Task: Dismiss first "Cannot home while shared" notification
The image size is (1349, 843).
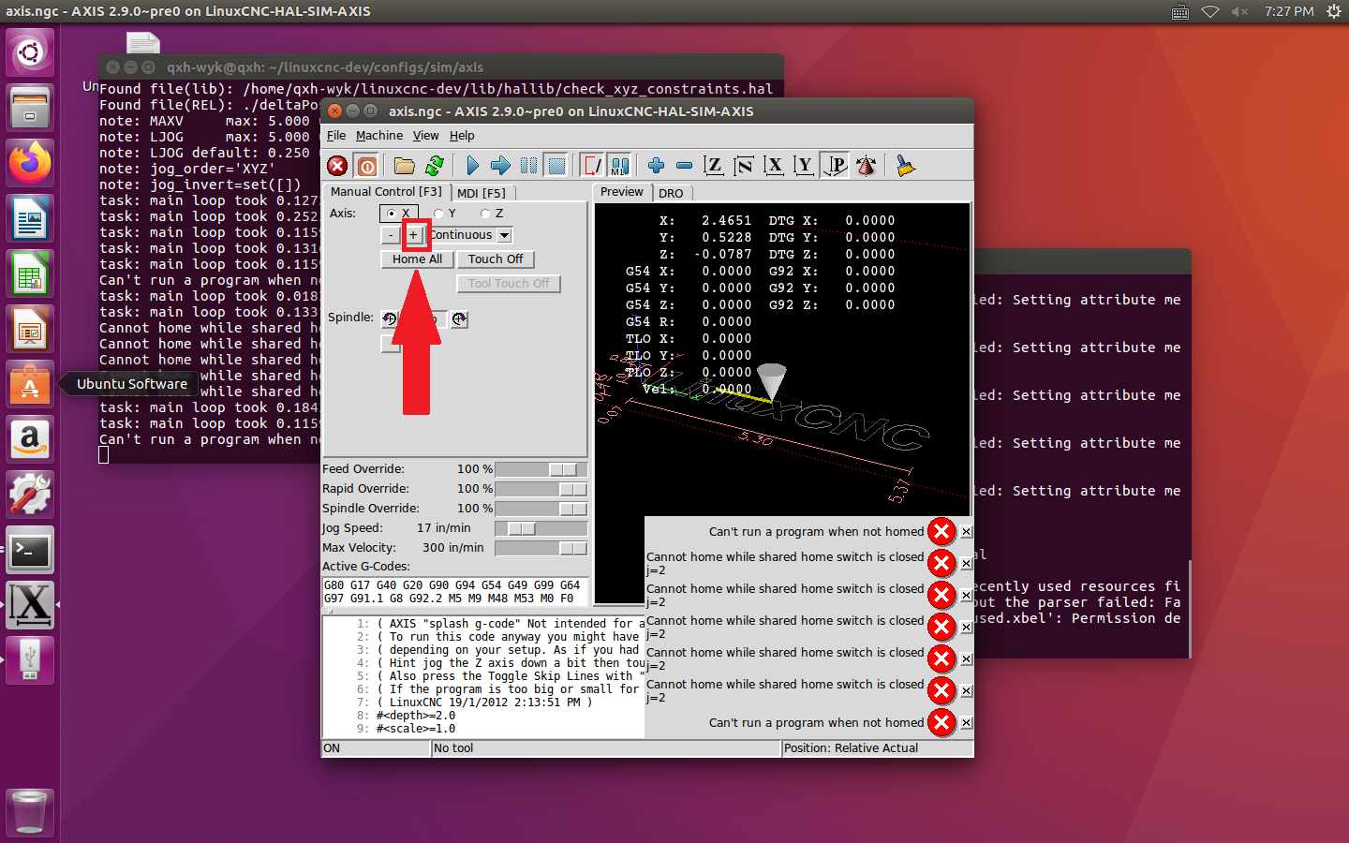Action: coord(966,564)
